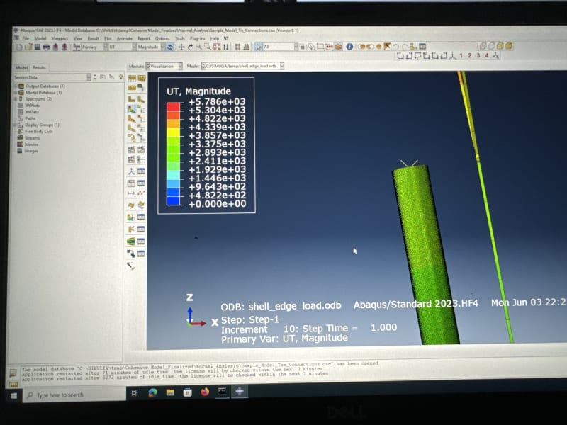The image size is (567, 425).
Task: Click the message area icon beside log
Action: [13, 373]
